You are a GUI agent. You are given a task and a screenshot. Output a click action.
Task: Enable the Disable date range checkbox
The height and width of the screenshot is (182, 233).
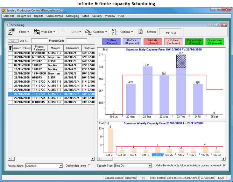[x=89, y=166]
